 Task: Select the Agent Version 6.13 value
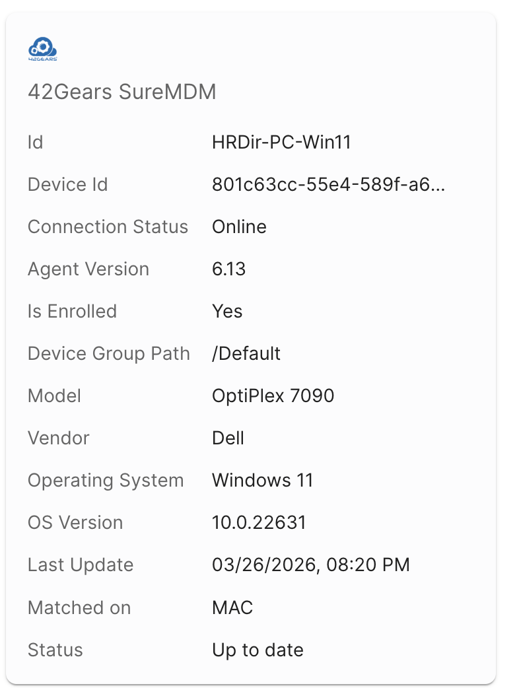click(x=228, y=269)
